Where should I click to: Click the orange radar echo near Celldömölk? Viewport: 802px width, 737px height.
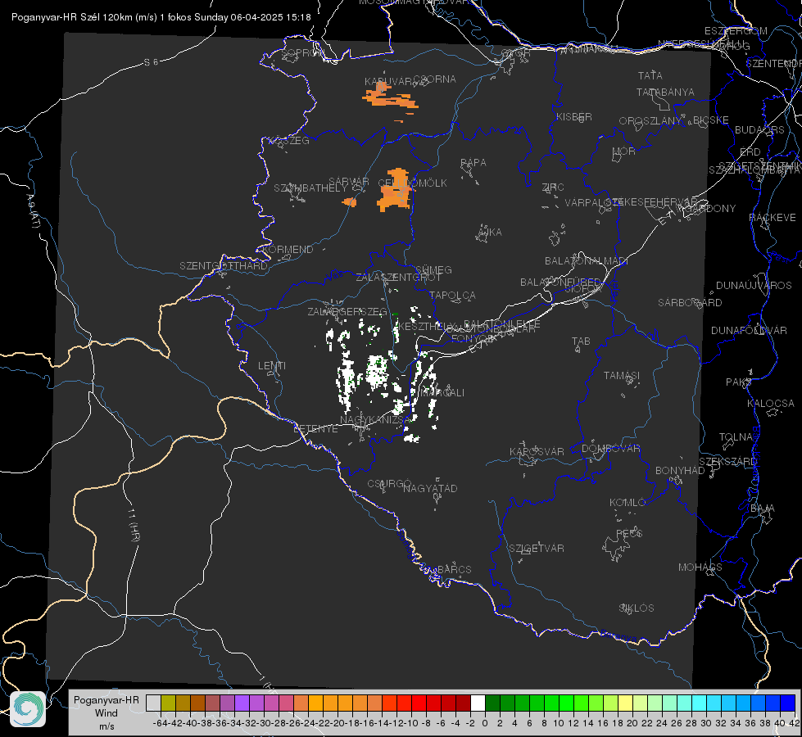[x=395, y=190]
